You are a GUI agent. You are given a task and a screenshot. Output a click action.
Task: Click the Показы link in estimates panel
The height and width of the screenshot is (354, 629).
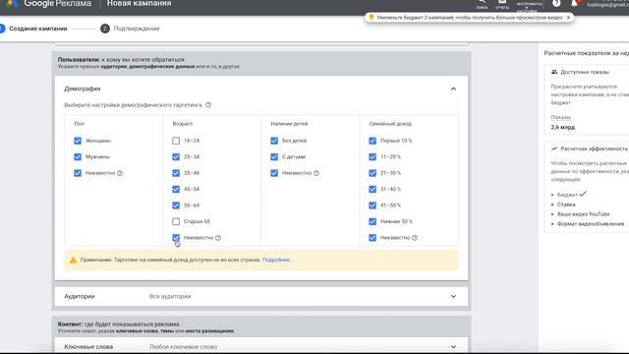click(560, 117)
